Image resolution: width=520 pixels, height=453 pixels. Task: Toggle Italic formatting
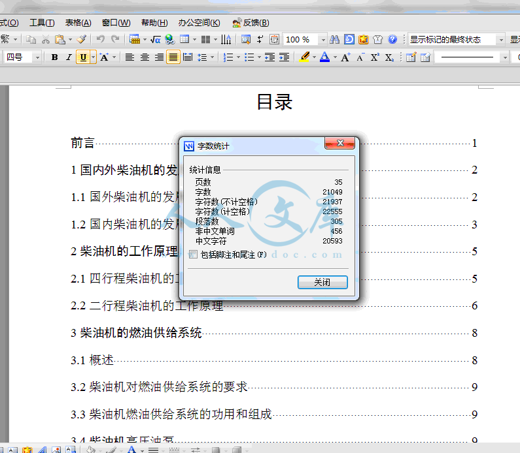pyautogui.click(x=69, y=57)
